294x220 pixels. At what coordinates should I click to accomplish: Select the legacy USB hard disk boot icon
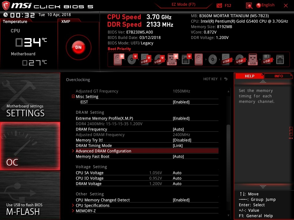pos(226,59)
